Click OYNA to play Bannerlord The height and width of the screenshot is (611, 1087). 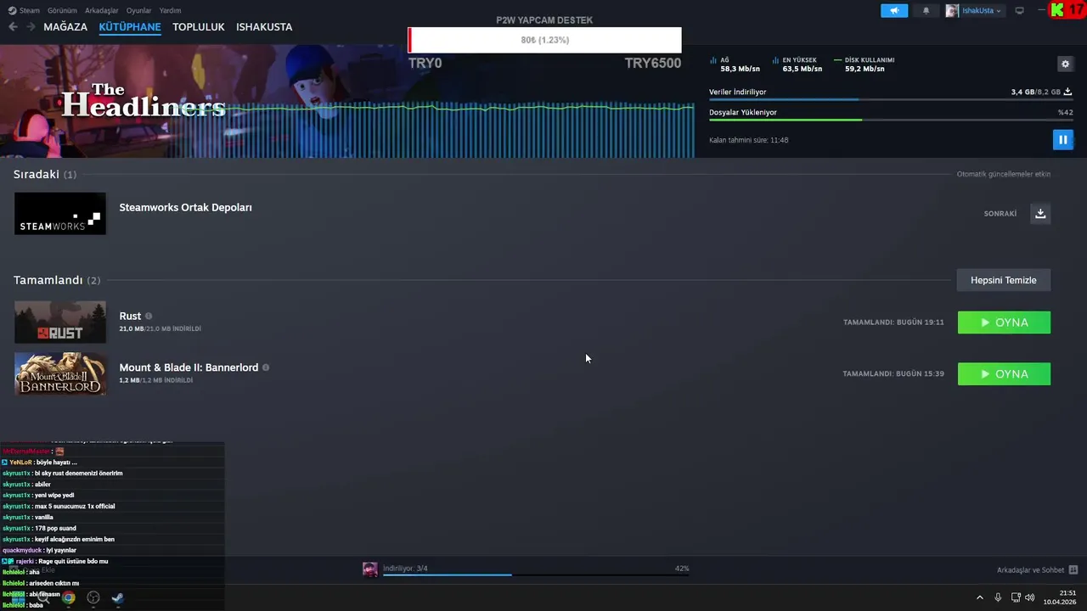click(x=1004, y=374)
